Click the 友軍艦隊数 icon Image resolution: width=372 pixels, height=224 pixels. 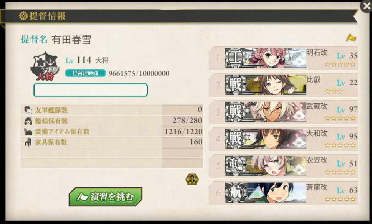(x=28, y=110)
